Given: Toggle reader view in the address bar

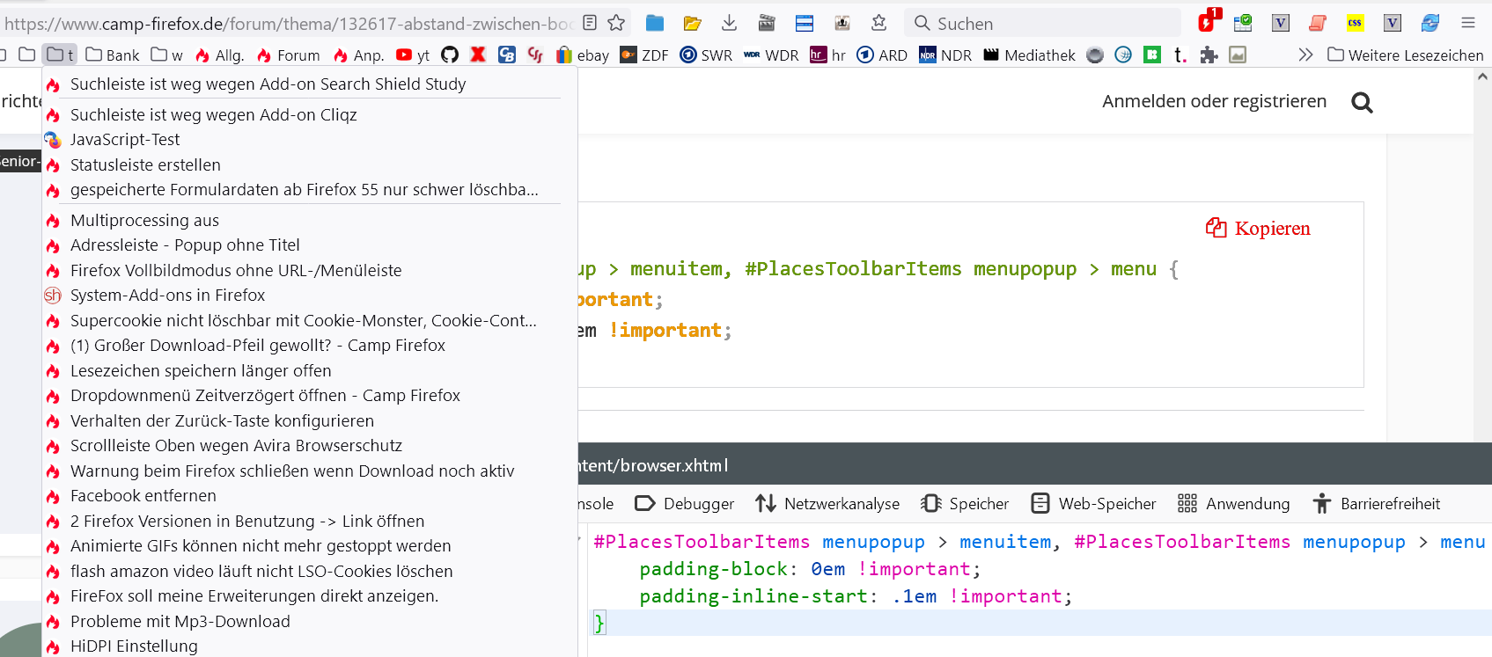Looking at the screenshot, I should (590, 23).
